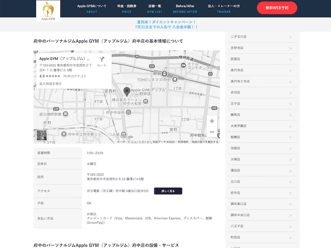Open 店舗一覧 GYM LIST menu

[154, 9]
